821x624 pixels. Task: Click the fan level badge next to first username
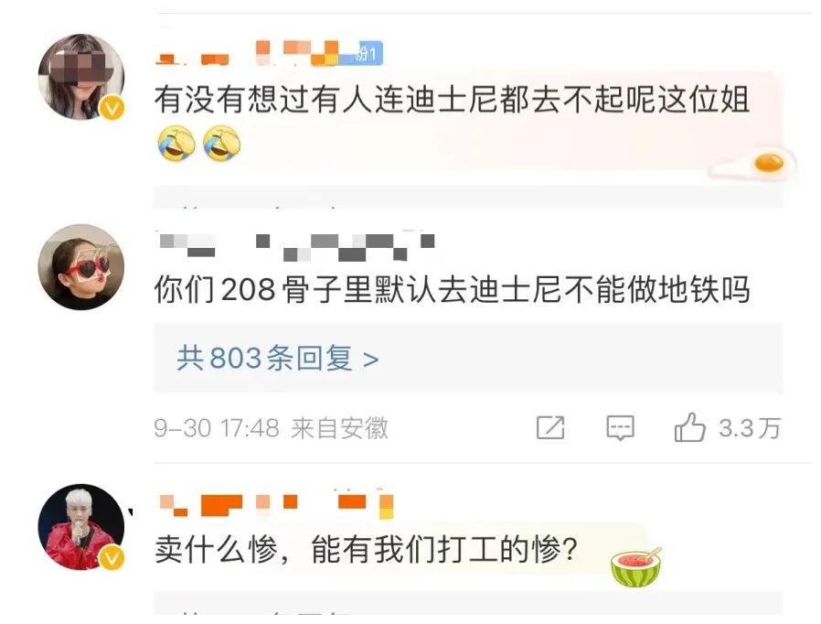pyautogui.click(x=370, y=53)
